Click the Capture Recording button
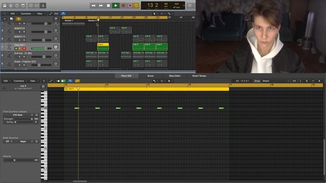The width and height of the screenshot is (326, 183). [x=130, y=6]
